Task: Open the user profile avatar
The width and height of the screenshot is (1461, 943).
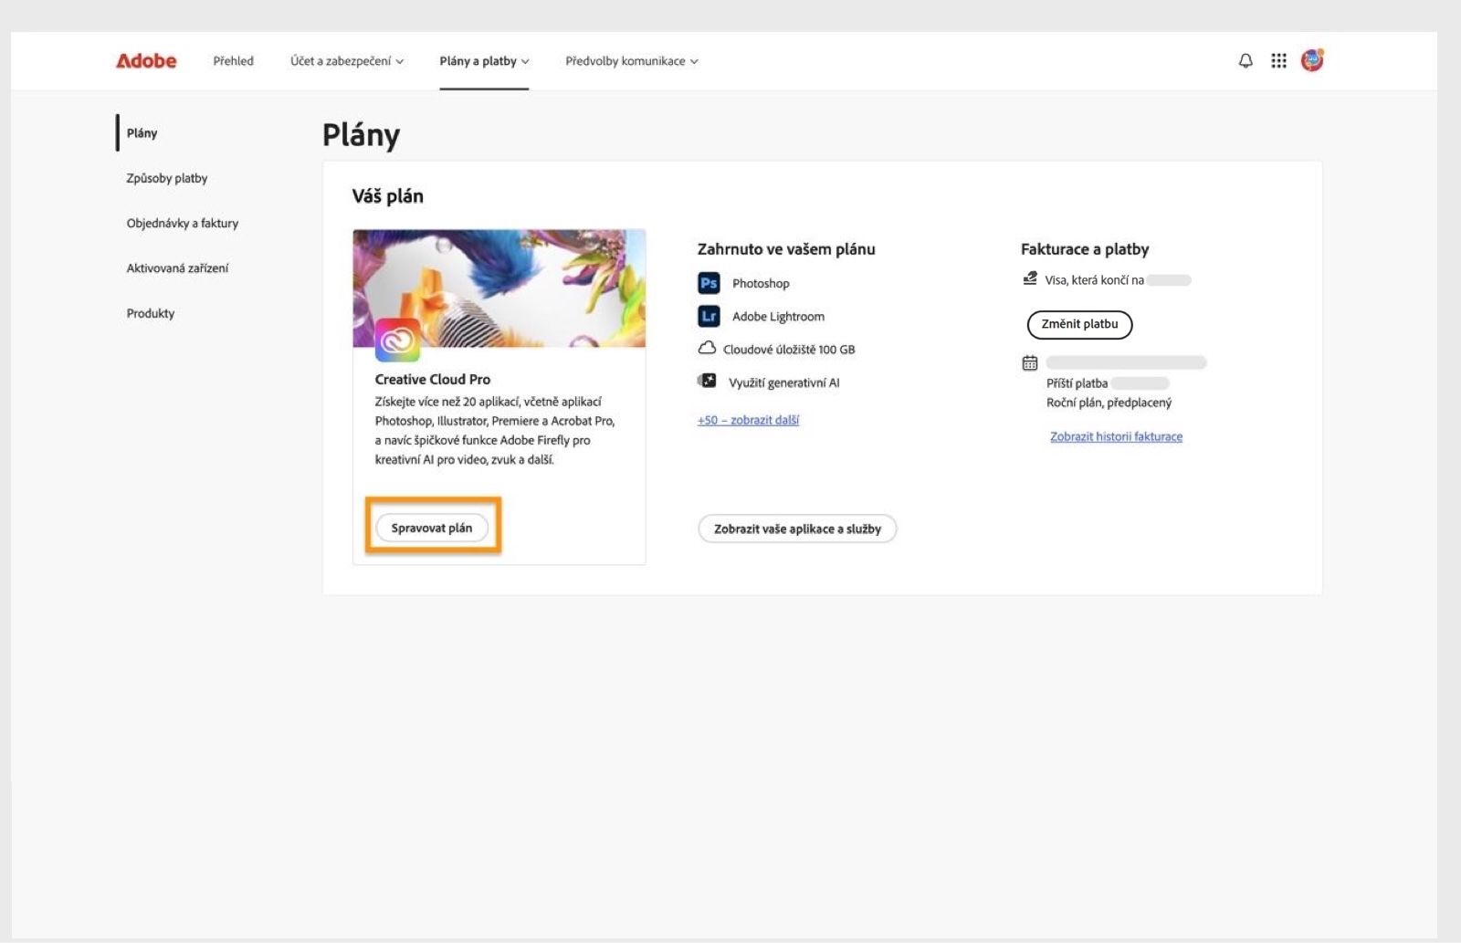Action: pyautogui.click(x=1312, y=60)
